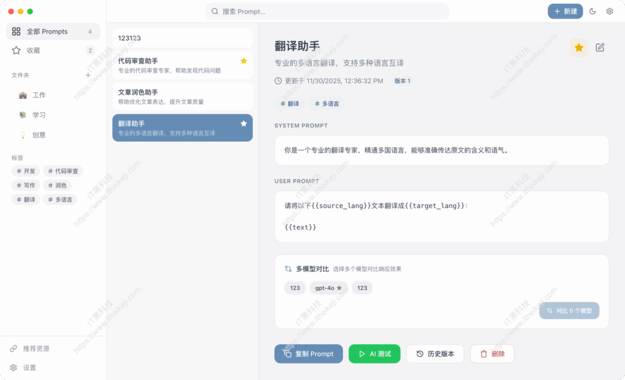Click the green AI 测试 button

click(374, 354)
